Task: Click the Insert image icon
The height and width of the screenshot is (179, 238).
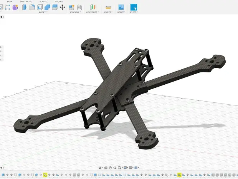Action: click(121, 7)
